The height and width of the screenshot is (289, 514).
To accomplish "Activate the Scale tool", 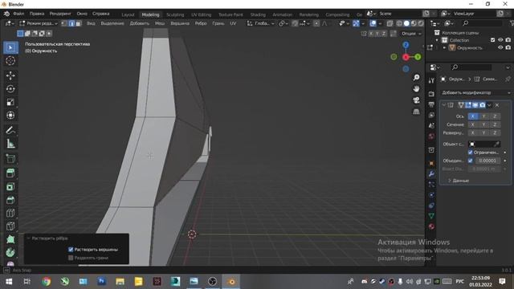I will 10,102.
